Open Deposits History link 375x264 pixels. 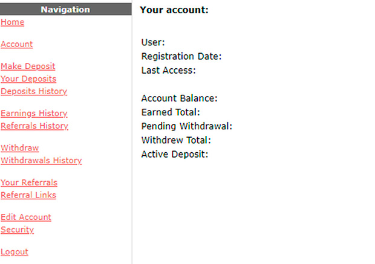click(x=34, y=91)
